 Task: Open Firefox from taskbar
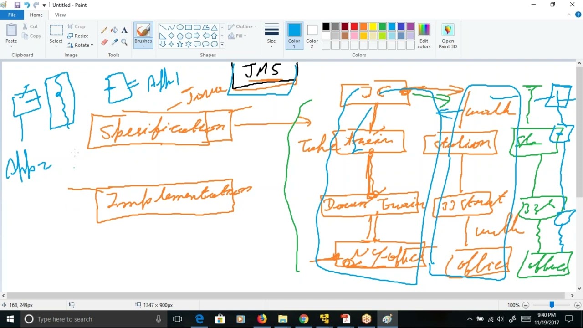click(262, 319)
